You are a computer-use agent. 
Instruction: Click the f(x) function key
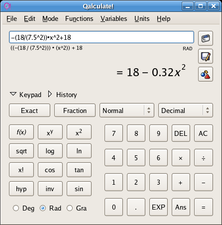[x=21, y=132]
